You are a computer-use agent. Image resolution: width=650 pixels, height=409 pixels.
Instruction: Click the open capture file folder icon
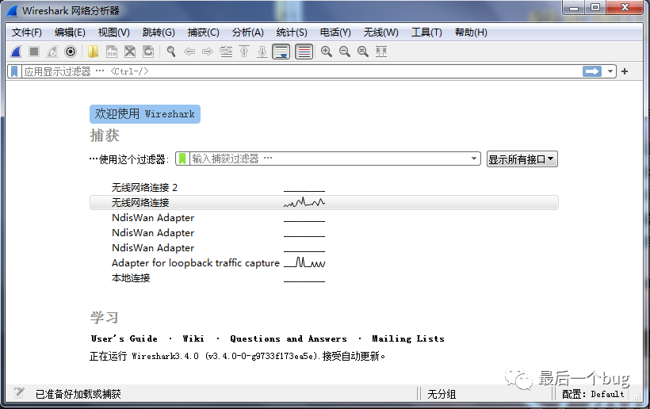(x=94, y=52)
